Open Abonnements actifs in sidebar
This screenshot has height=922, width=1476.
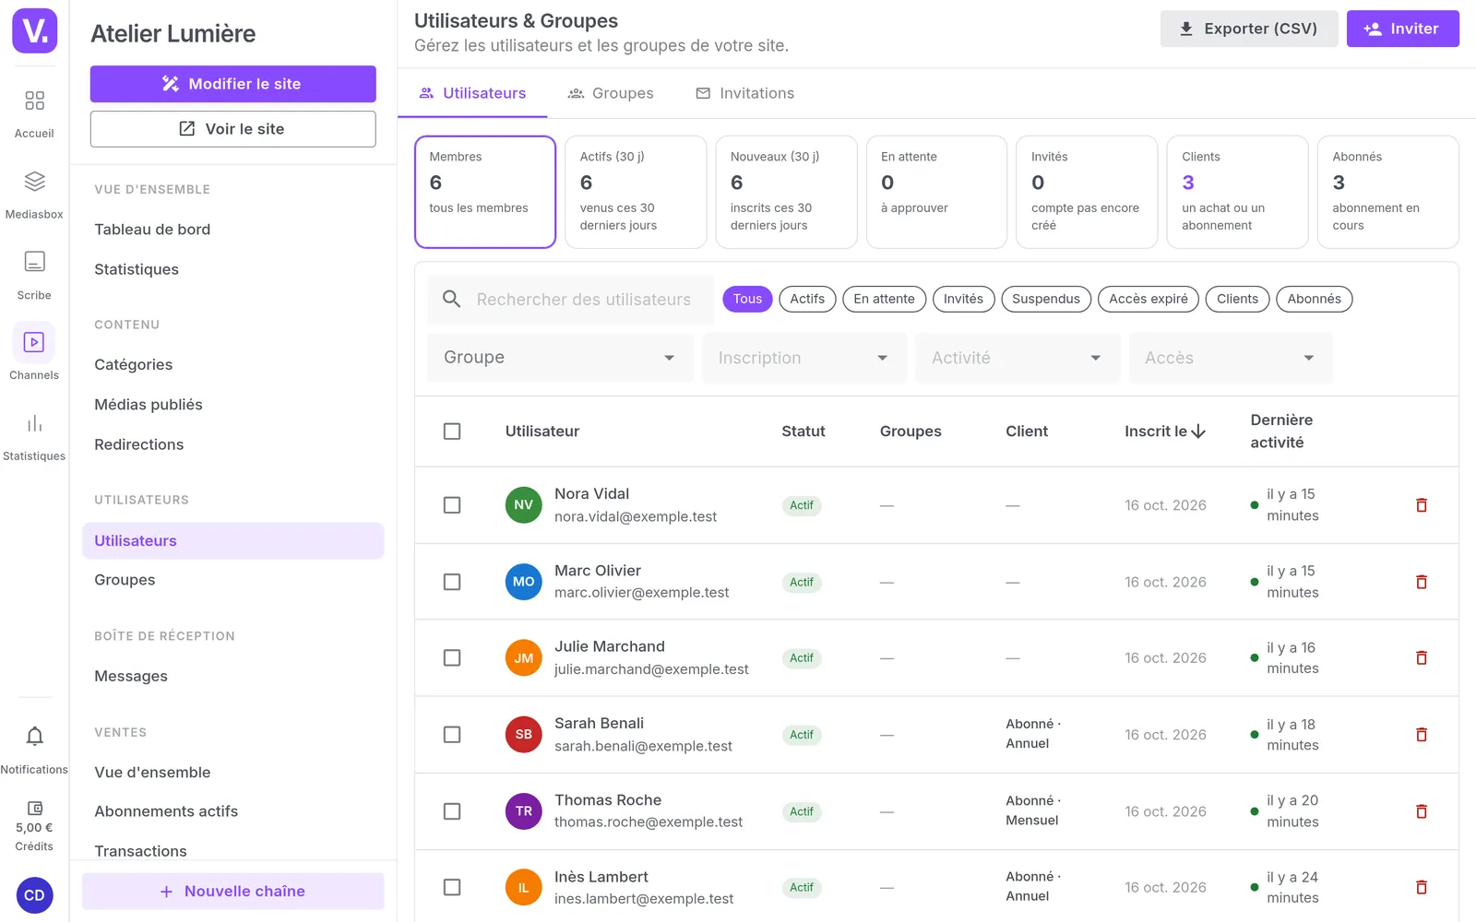[166, 811]
